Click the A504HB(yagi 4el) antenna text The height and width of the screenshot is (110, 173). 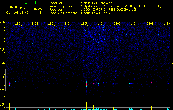[x=97, y=13]
